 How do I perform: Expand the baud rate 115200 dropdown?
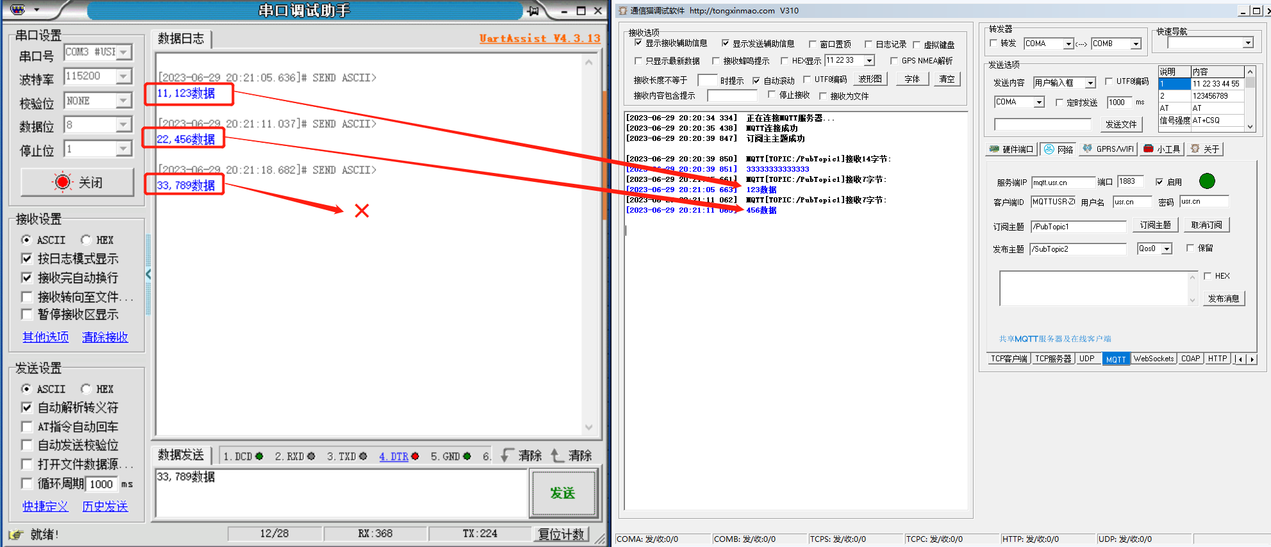[123, 76]
